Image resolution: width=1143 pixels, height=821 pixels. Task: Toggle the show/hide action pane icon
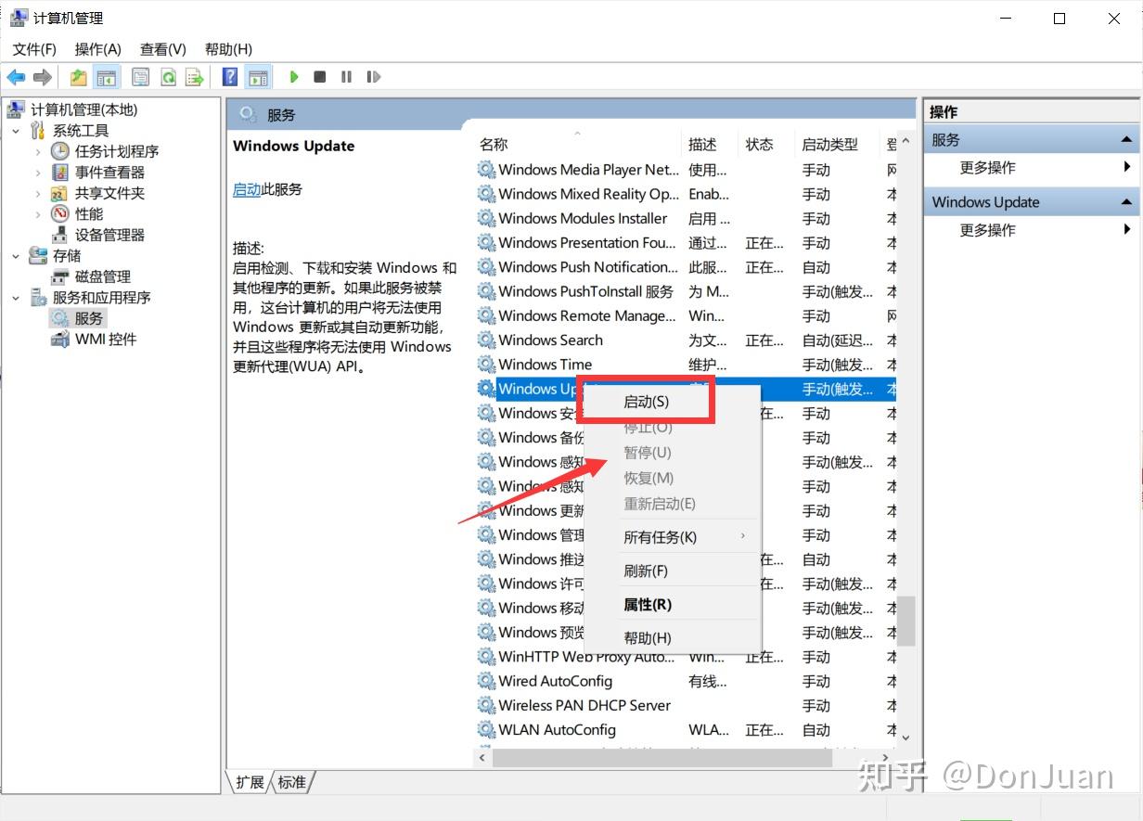pos(256,76)
